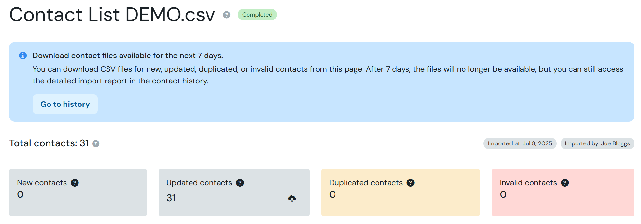This screenshot has width=641, height=224.
Task: Open the help tooltip beside Contact List DEMO.csv
Action: pos(226,15)
